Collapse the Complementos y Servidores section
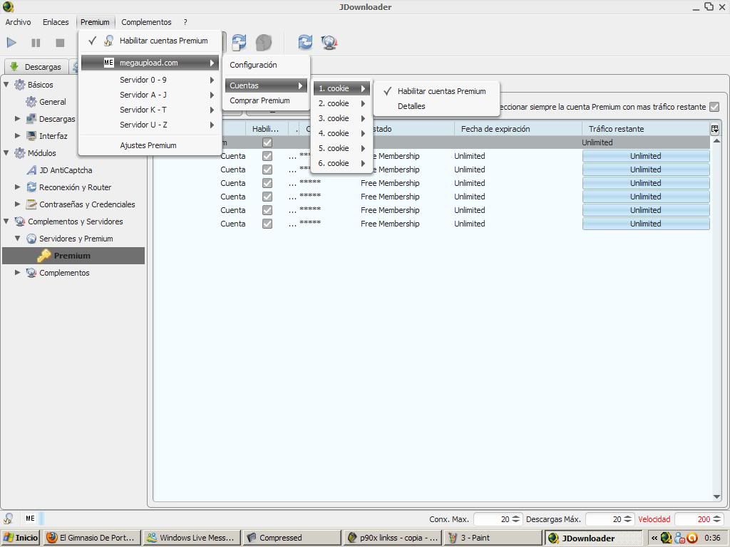This screenshot has width=730, height=547. point(6,222)
